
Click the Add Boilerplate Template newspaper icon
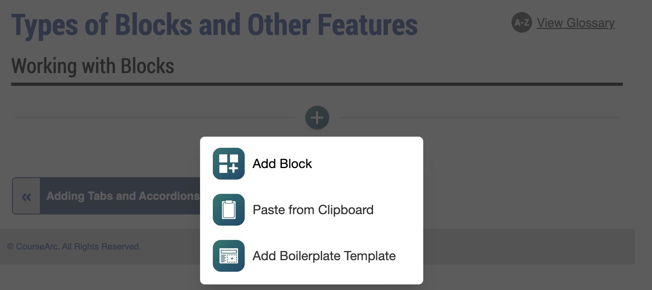tap(228, 256)
